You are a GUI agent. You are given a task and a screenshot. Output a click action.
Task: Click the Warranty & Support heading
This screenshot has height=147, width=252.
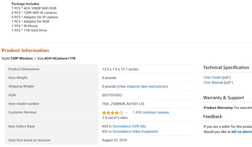click(x=223, y=98)
